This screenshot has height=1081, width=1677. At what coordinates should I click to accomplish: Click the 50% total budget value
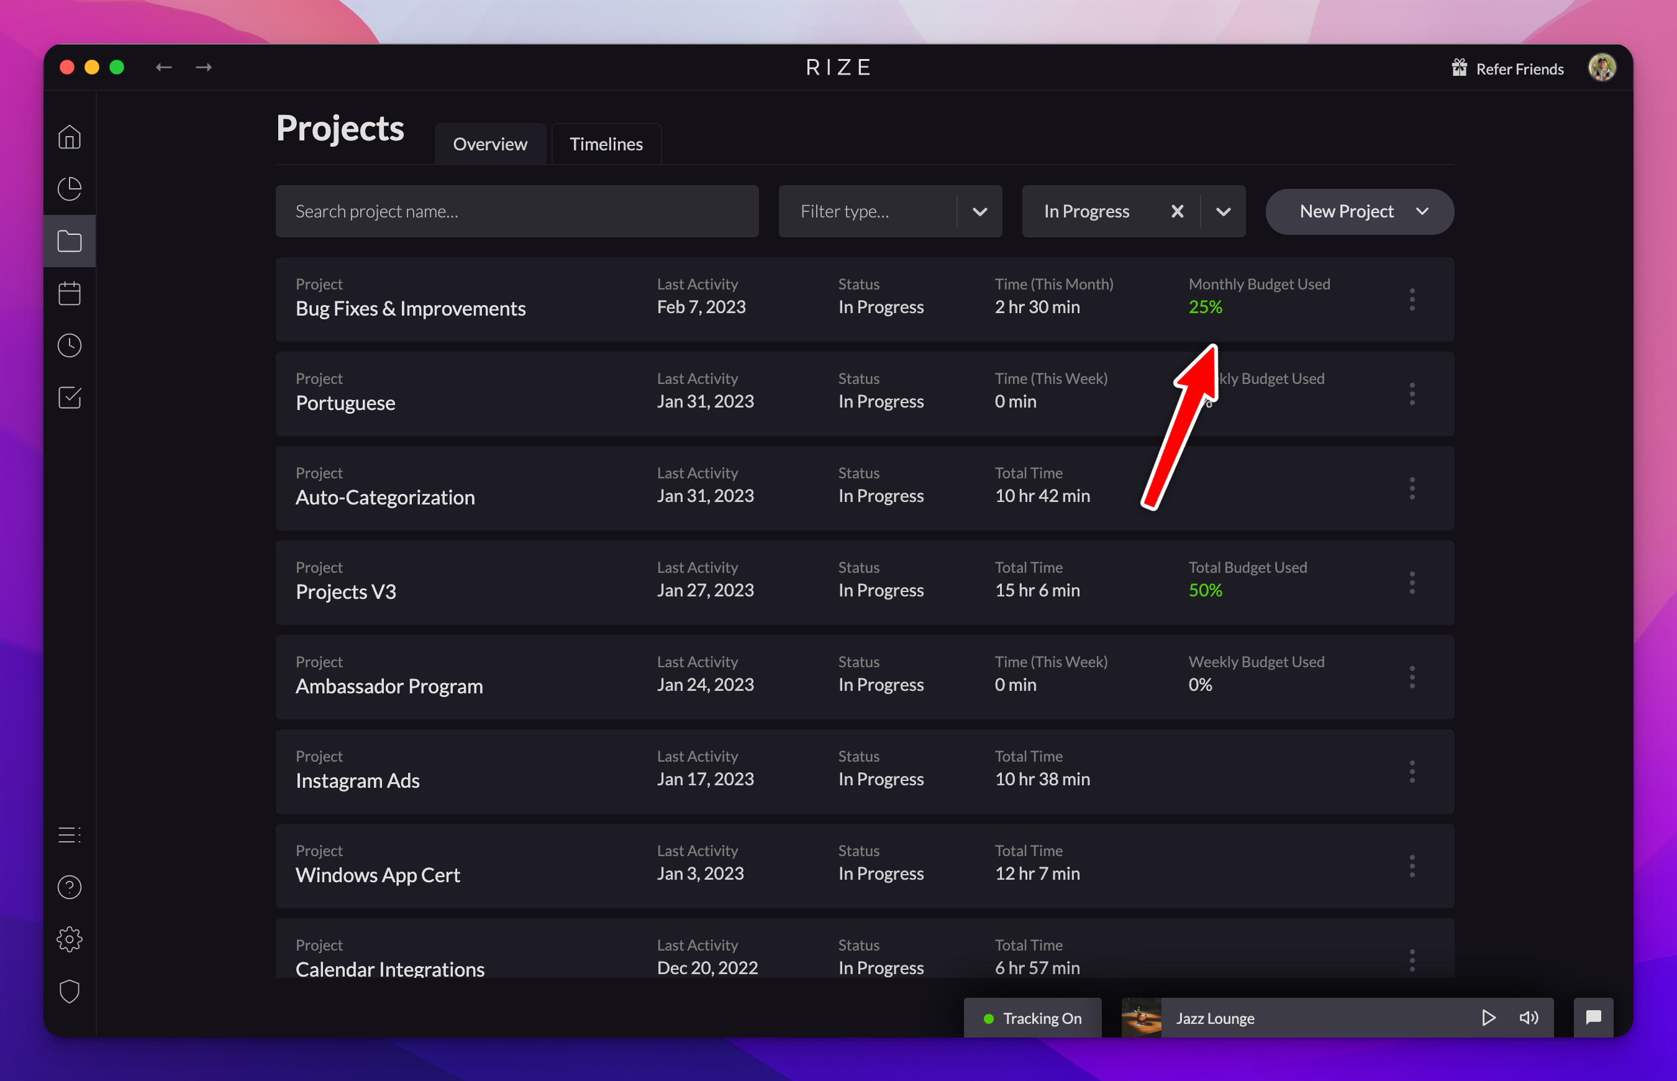point(1205,590)
